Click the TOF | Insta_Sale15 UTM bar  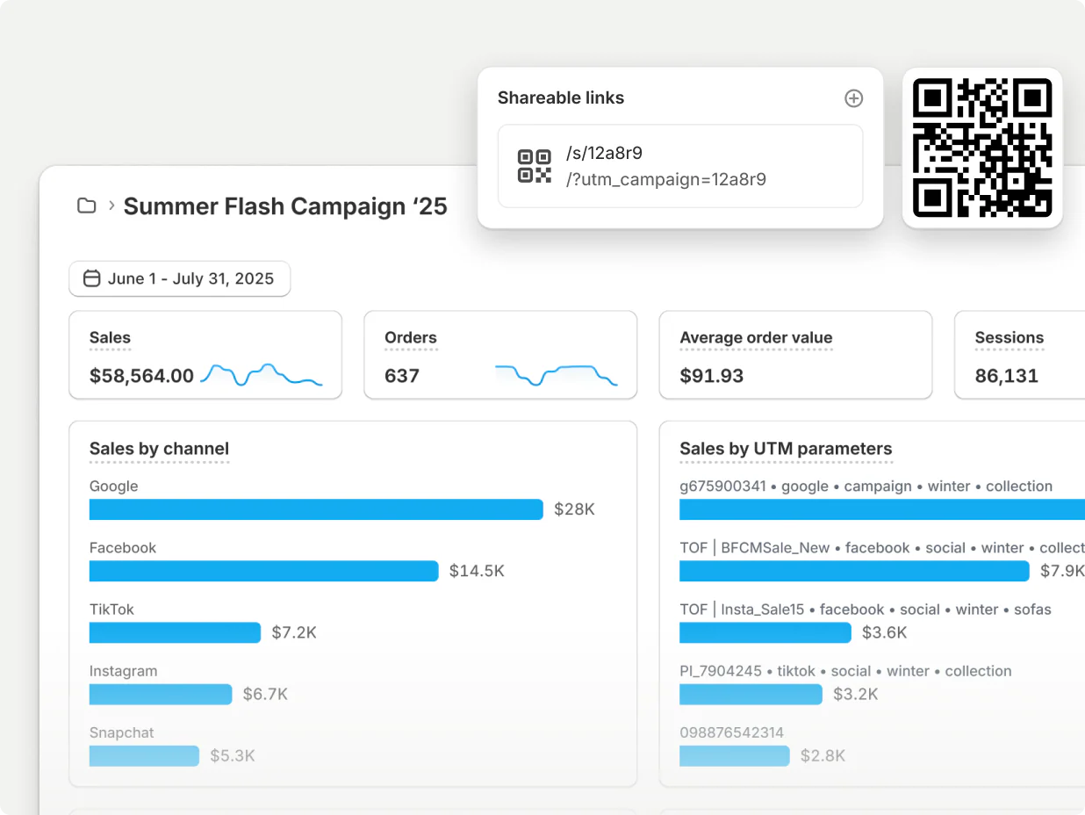(765, 632)
